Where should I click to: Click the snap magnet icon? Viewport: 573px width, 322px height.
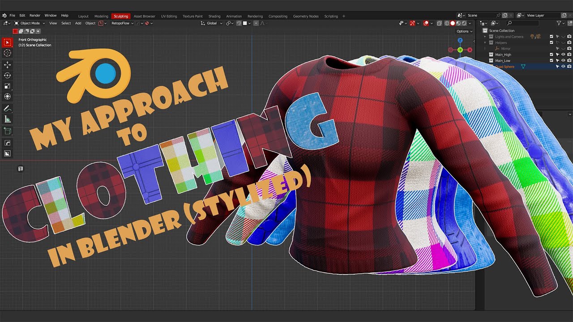239,23
